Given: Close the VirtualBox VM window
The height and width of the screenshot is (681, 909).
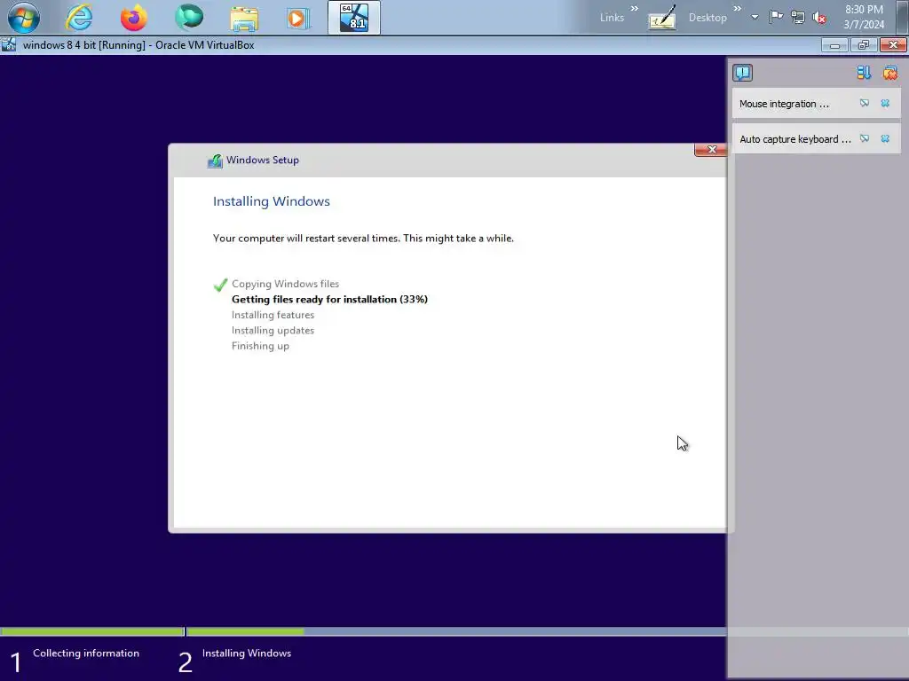Looking at the screenshot, I should pos(893,45).
